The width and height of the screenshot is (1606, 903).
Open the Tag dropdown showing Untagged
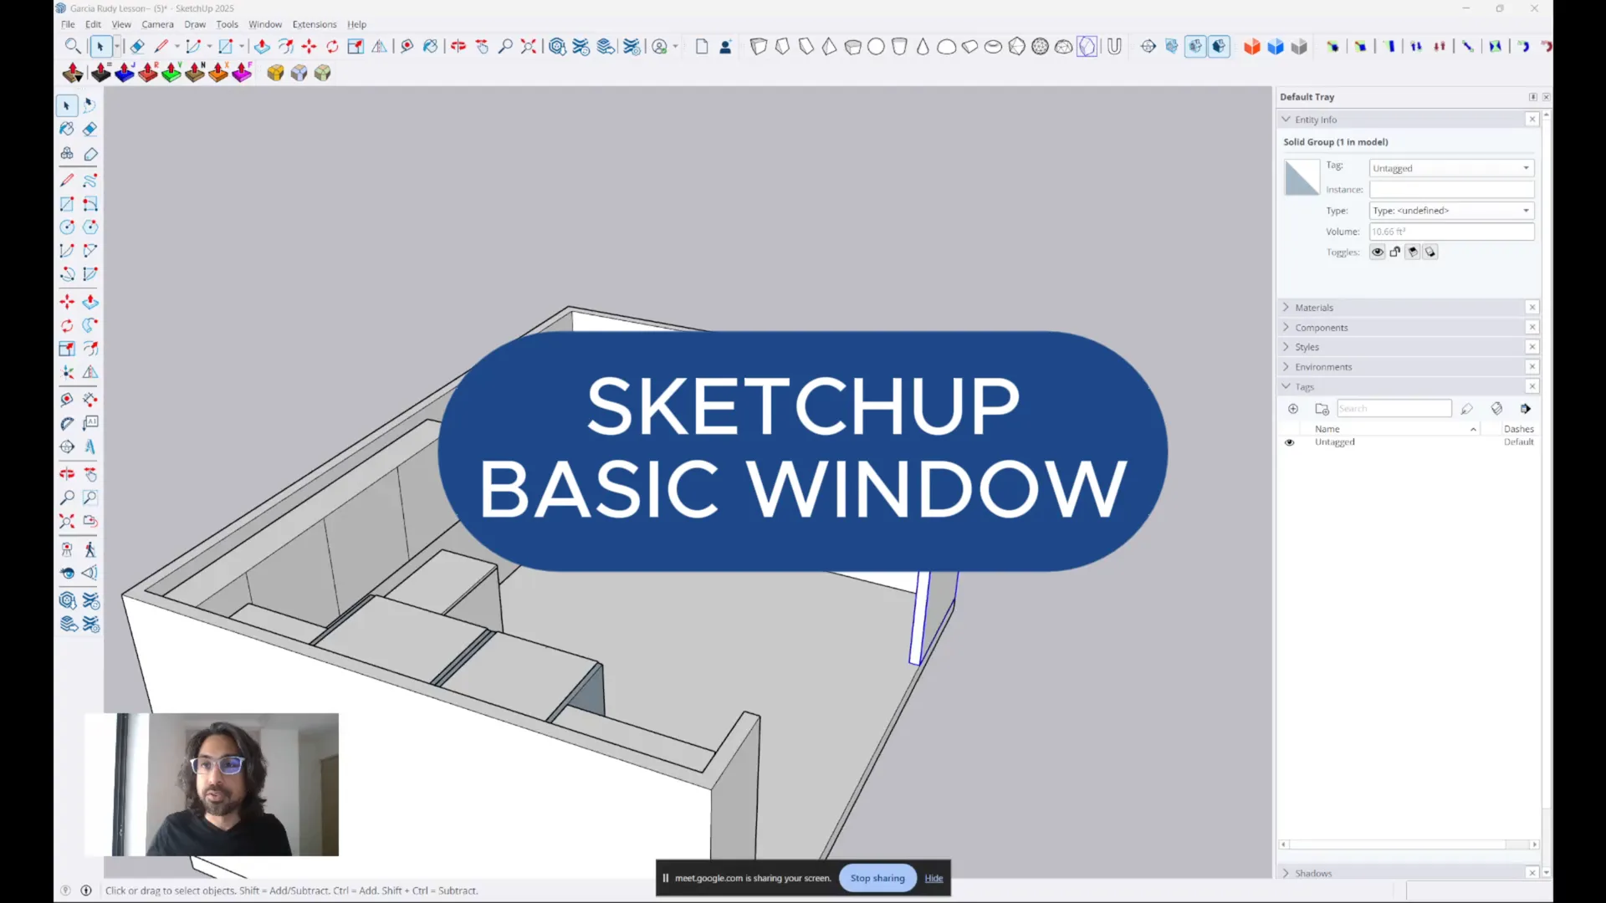pyautogui.click(x=1450, y=168)
